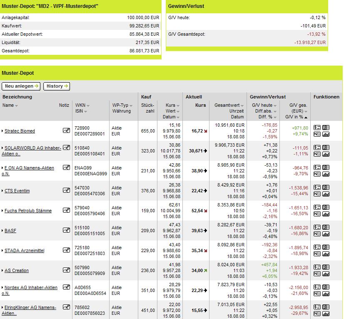Select the current price 34,00 for AS Creation

pos(197,270)
